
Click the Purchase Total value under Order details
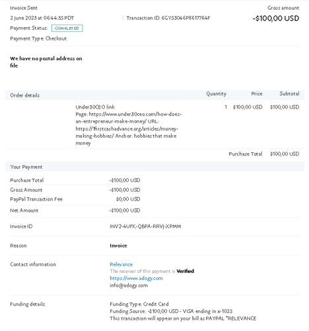285,154
